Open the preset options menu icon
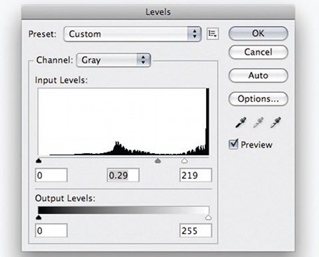 pos(212,34)
